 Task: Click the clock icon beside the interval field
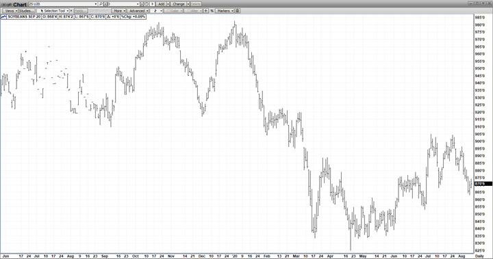[147, 4]
